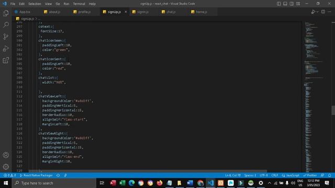Screen dimensions: 335x188
Task: Click React Native Packager status button
Action: [36, 175]
